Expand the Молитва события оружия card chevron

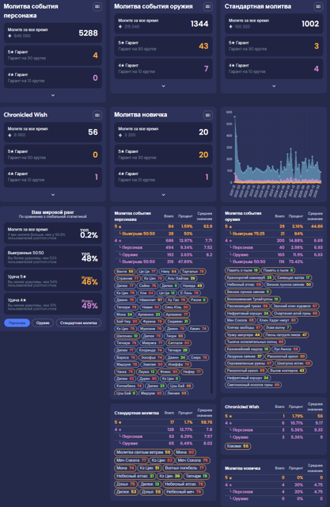tap(163, 86)
